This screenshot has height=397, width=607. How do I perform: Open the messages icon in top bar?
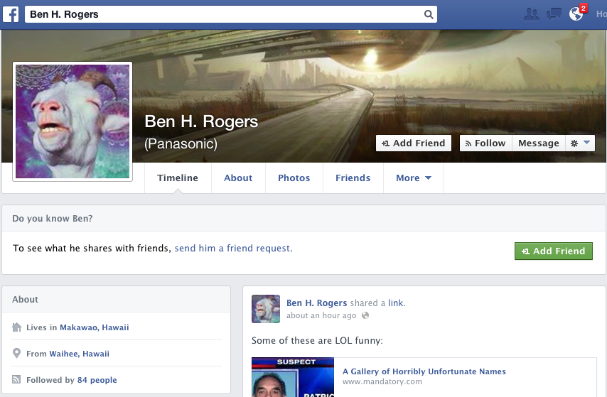(554, 14)
